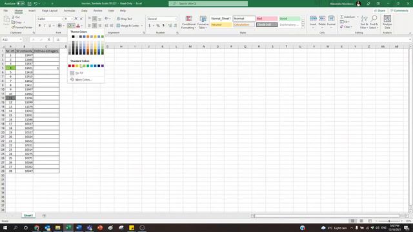Apply the Good cell style
Viewport: 413px width, 232px height.
(290, 19)
